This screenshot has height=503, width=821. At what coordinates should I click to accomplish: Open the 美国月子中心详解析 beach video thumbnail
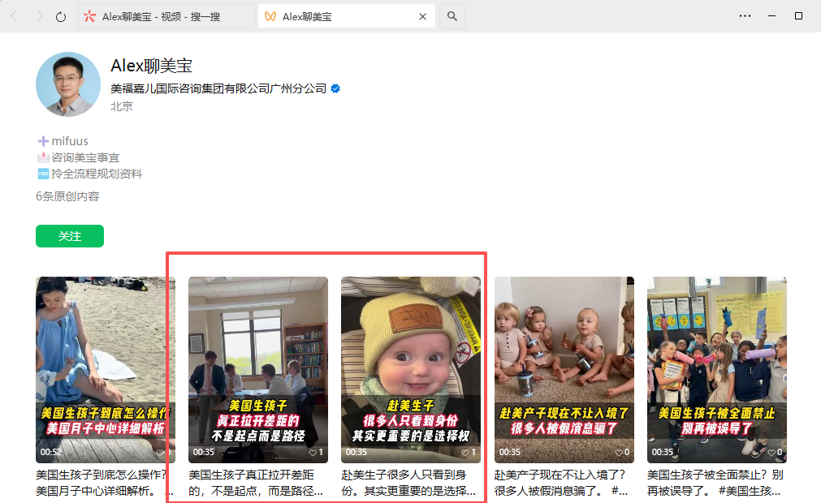(106, 370)
